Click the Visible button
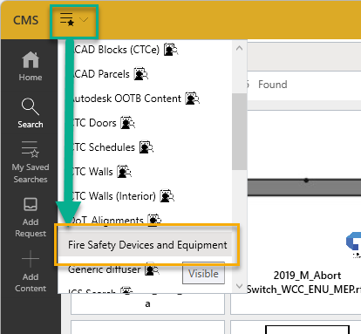 [203, 273]
